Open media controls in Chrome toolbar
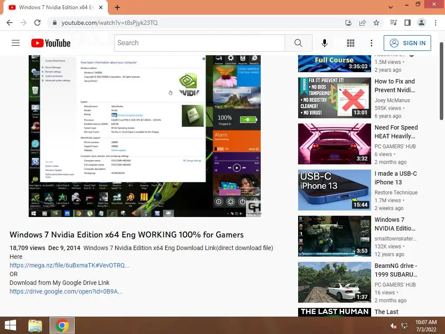This screenshot has width=445, height=334. [x=393, y=23]
